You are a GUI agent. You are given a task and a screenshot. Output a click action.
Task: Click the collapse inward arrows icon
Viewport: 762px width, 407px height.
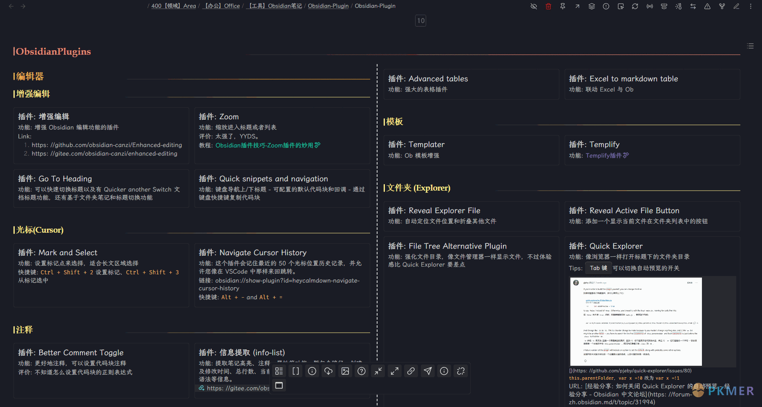(x=378, y=371)
